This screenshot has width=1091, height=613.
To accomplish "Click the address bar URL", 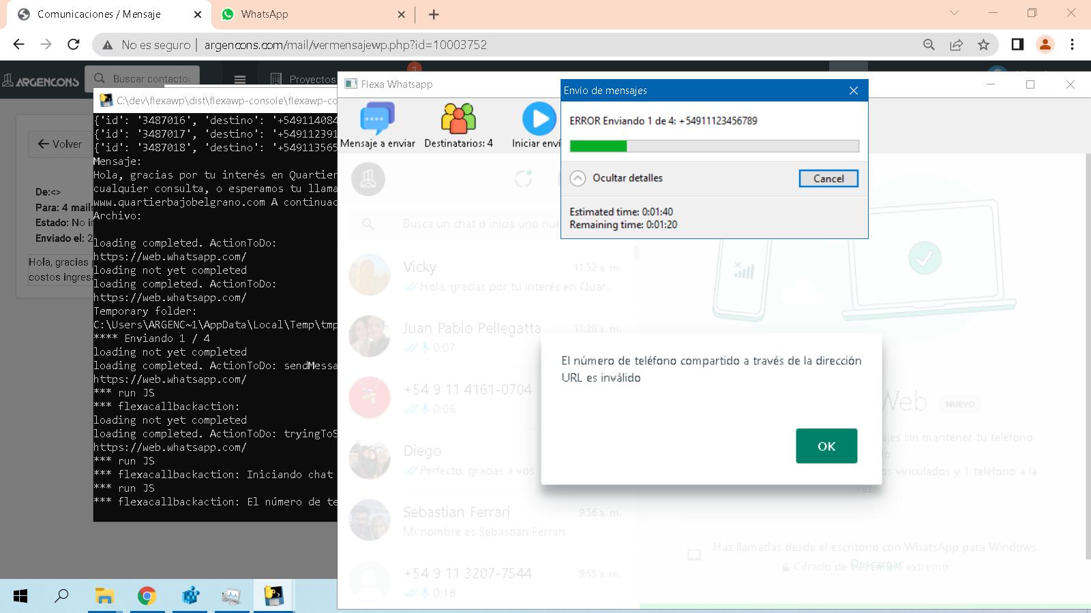I will click(346, 45).
